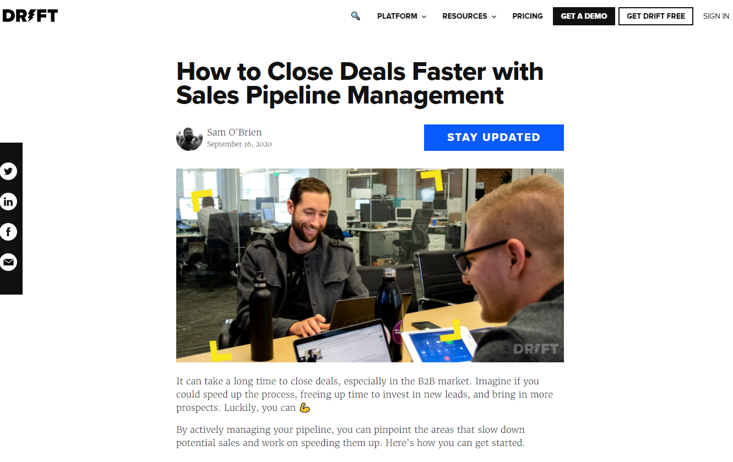Share article via Twitter icon
Image resolution: width=733 pixels, height=462 pixels.
coord(8,171)
